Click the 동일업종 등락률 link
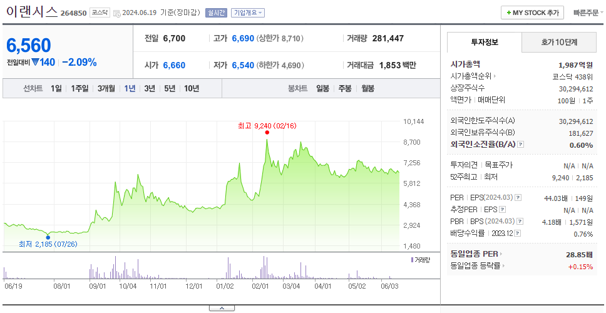The width and height of the screenshot is (606, 313). [477, 266]
